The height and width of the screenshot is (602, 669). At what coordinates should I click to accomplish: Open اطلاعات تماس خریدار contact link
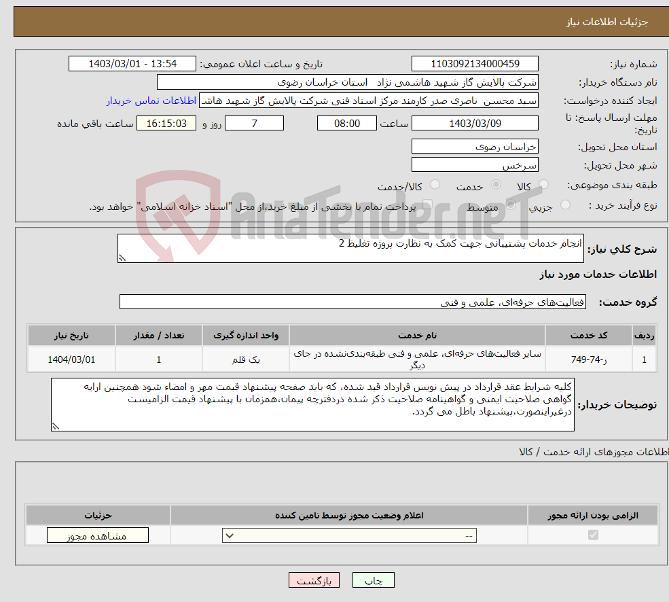(151, 101)
